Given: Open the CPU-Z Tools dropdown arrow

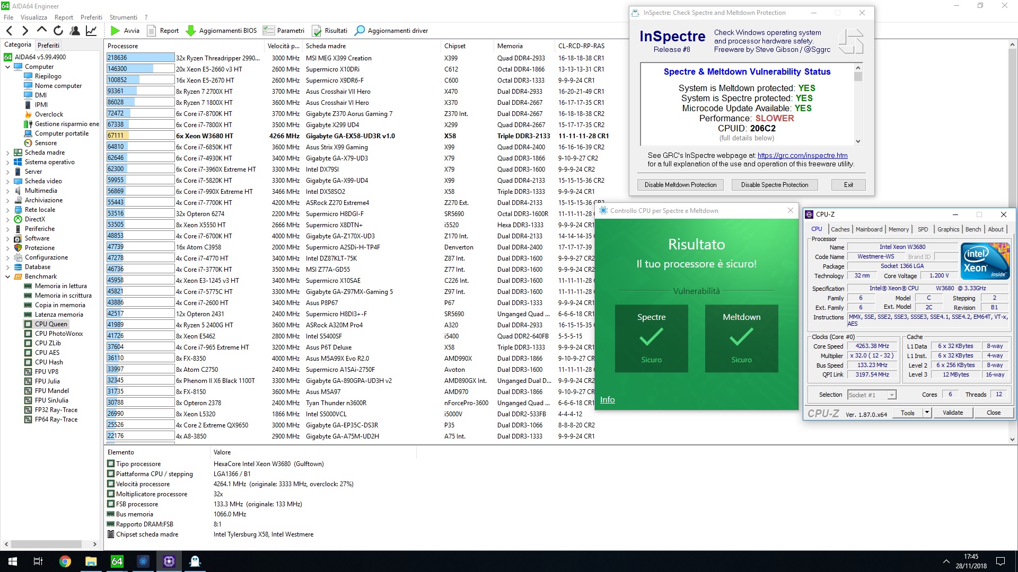Looking at the screenshot, I should coord(927,413).
